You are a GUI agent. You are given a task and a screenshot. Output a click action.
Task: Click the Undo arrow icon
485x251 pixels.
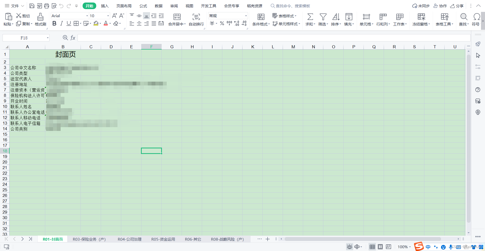(x=61, y=6)
